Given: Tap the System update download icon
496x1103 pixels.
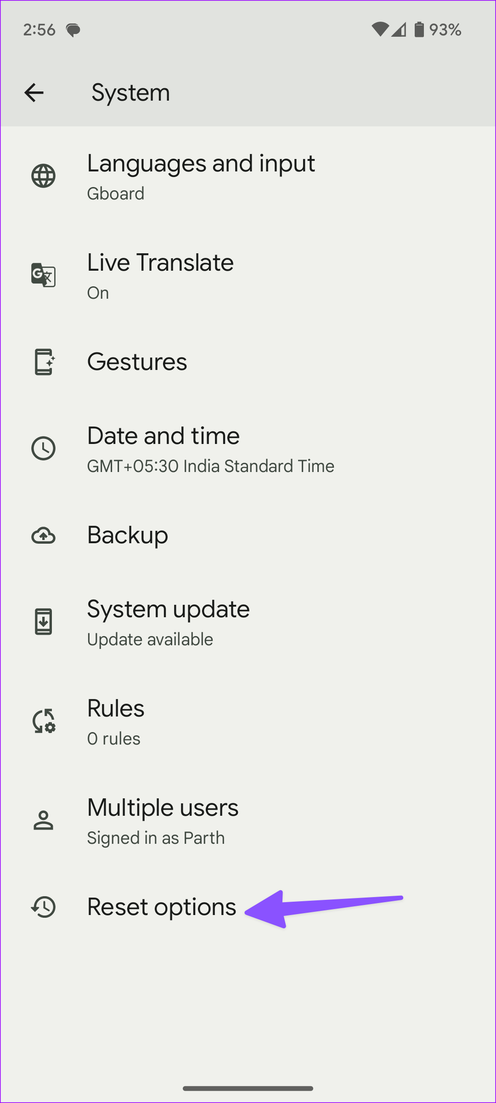Looking at the screenshot, I should pyautogui.click(x=44, y=622).
